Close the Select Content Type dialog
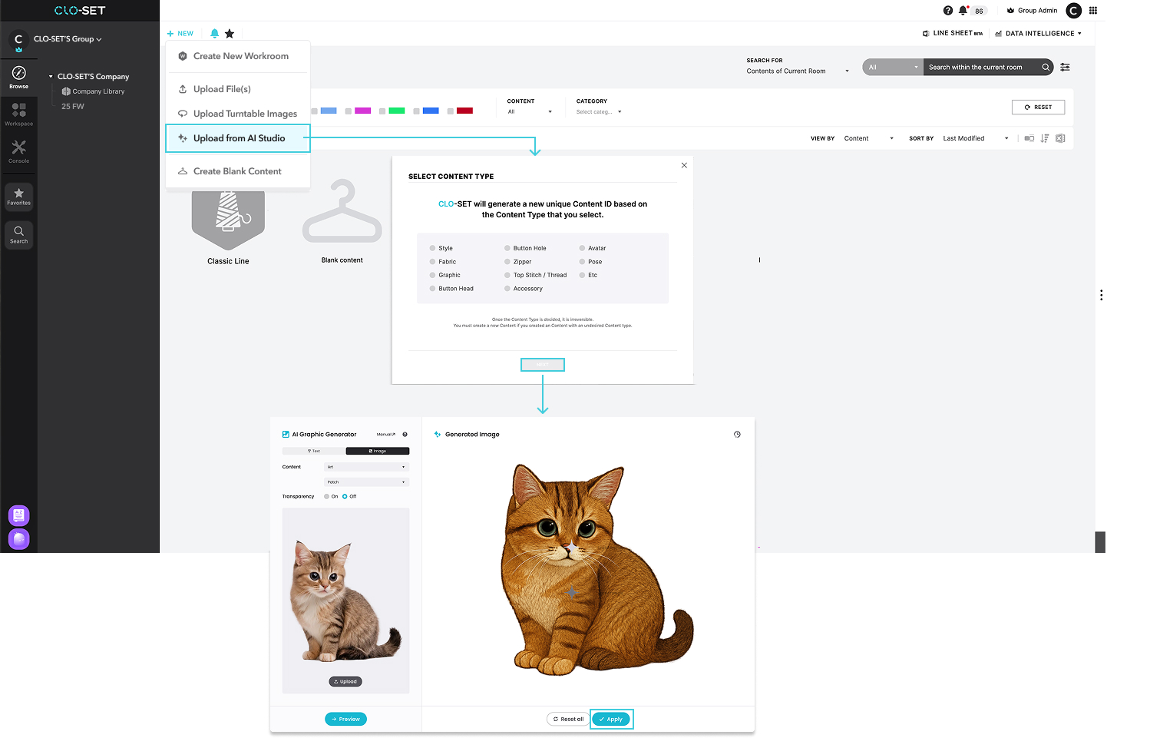1150x738 pixels. [x=684, y=165]
